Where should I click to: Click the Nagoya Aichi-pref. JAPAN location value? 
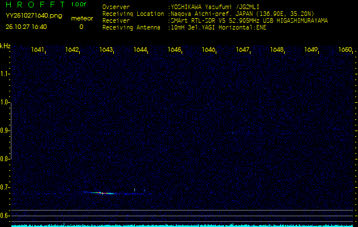tap(242, 14)
